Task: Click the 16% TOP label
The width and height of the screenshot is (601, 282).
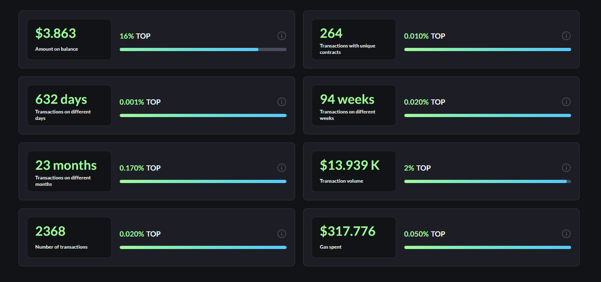Action: (x=135, y=36)
